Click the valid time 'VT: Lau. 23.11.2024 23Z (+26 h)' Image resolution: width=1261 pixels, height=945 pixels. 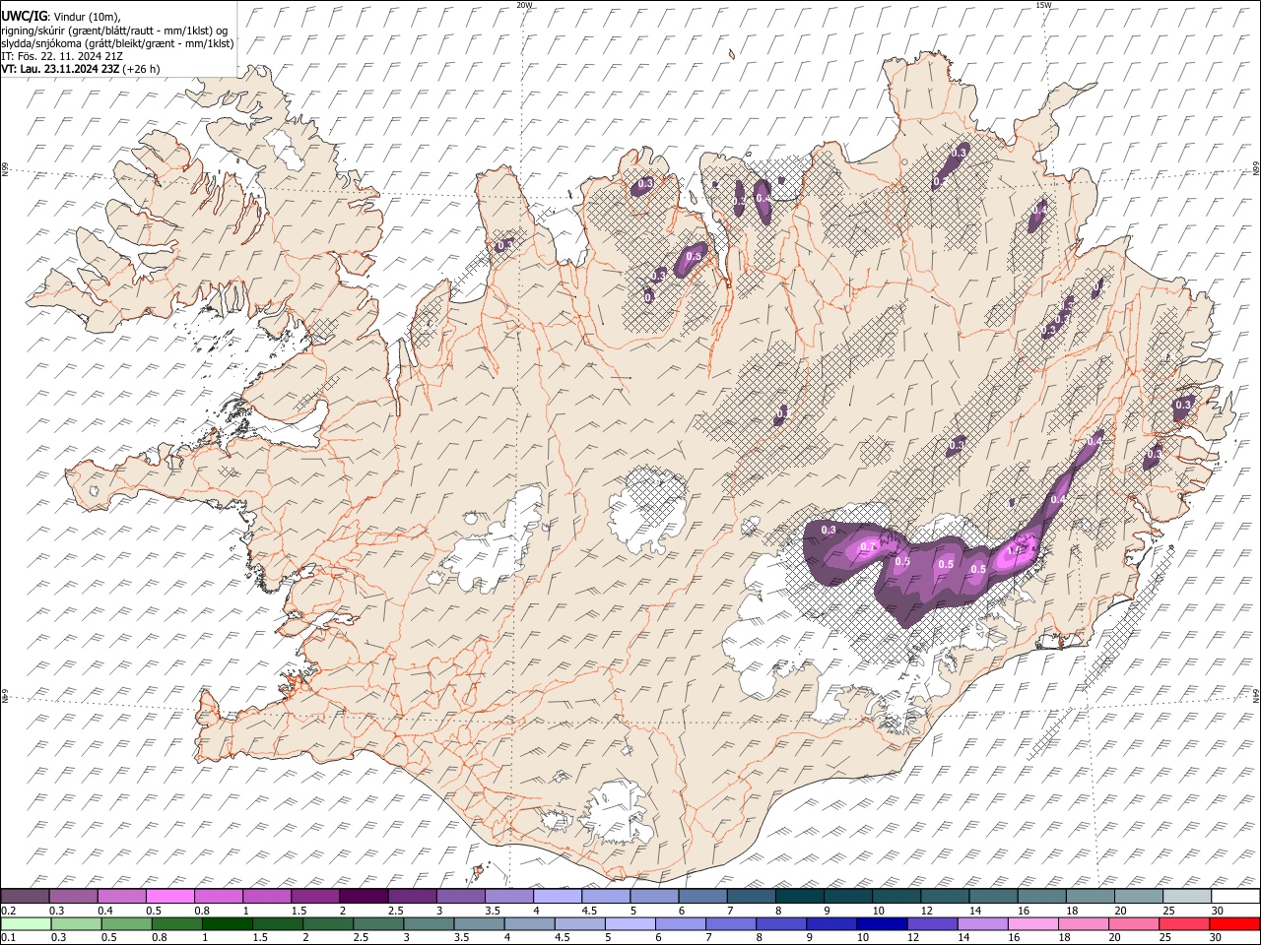click(81, 69)
